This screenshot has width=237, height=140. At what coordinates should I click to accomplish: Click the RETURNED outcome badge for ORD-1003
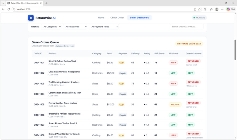193,82
